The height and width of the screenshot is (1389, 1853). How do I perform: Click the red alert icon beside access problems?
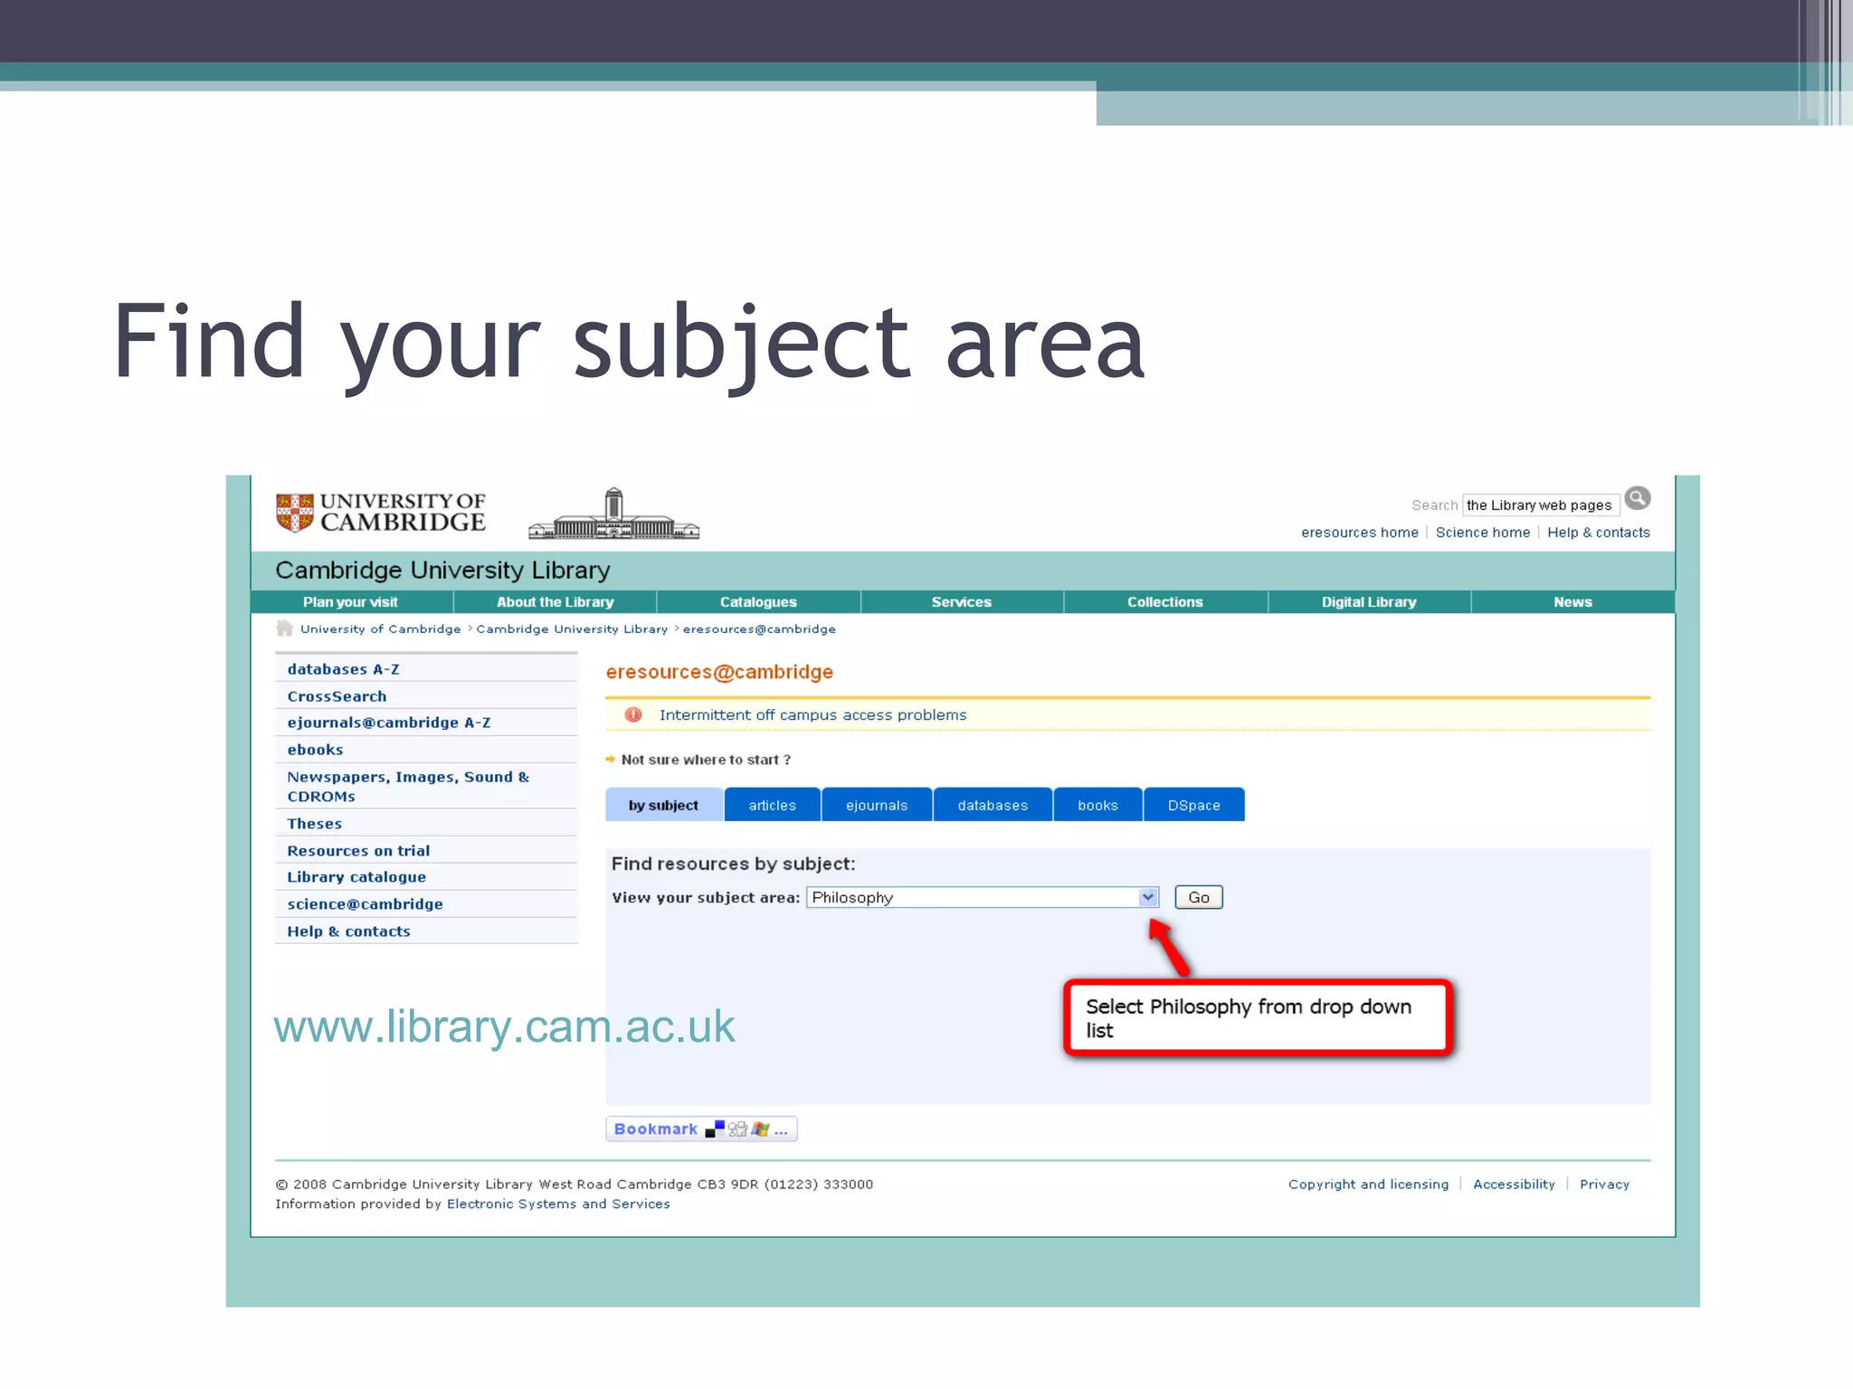tap(633, 714)
